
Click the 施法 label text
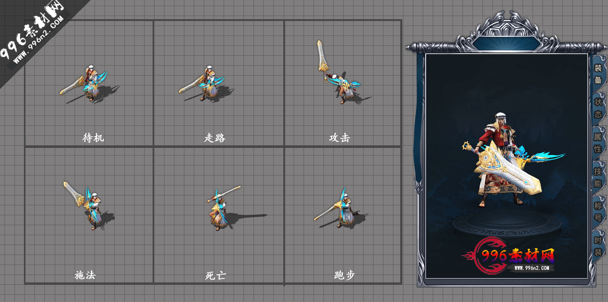point(85,275)
